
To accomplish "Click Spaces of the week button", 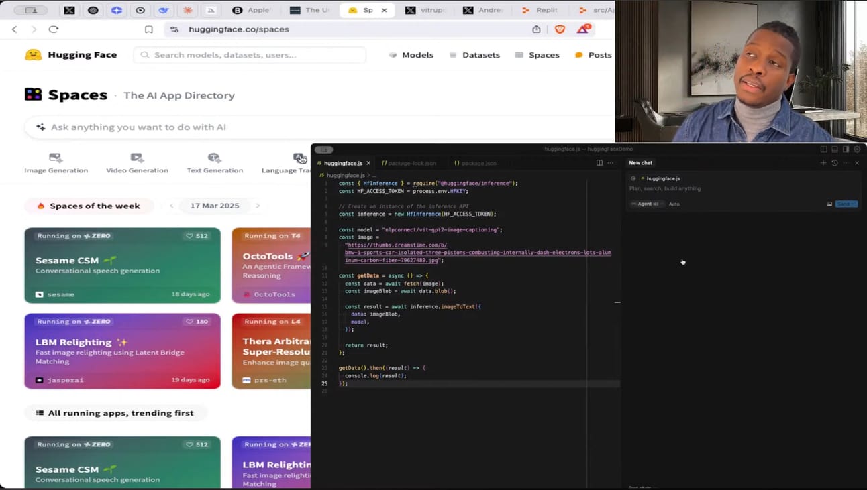I will tap(89, 206).
